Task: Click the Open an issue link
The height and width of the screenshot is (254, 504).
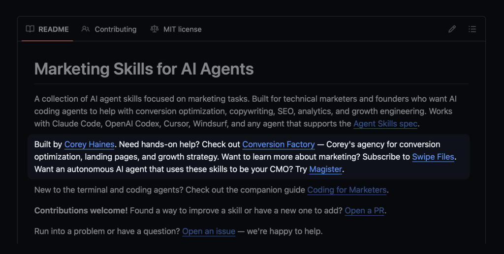Action: 209,231
